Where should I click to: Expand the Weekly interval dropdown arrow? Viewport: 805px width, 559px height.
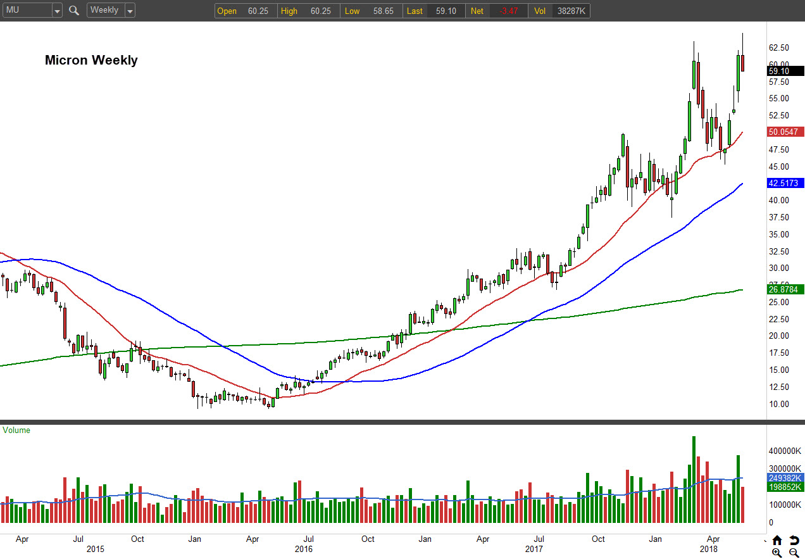pos(130,11)
